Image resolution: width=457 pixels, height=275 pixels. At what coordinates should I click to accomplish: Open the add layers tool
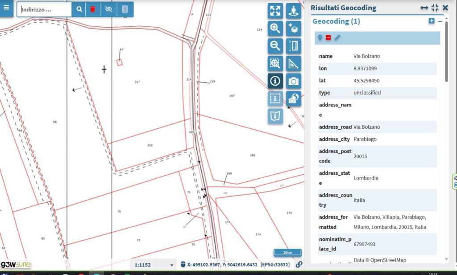click(x=293, y=29)
